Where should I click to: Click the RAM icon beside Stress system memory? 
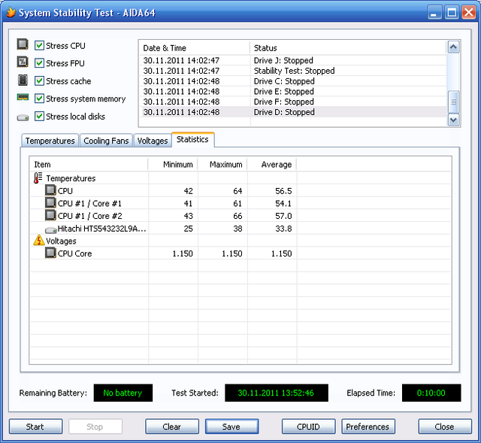pyautogui.click(x=23, y=99)
